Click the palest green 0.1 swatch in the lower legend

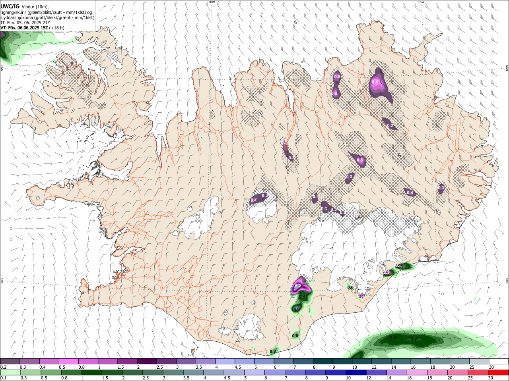click(x=10, y=373)
